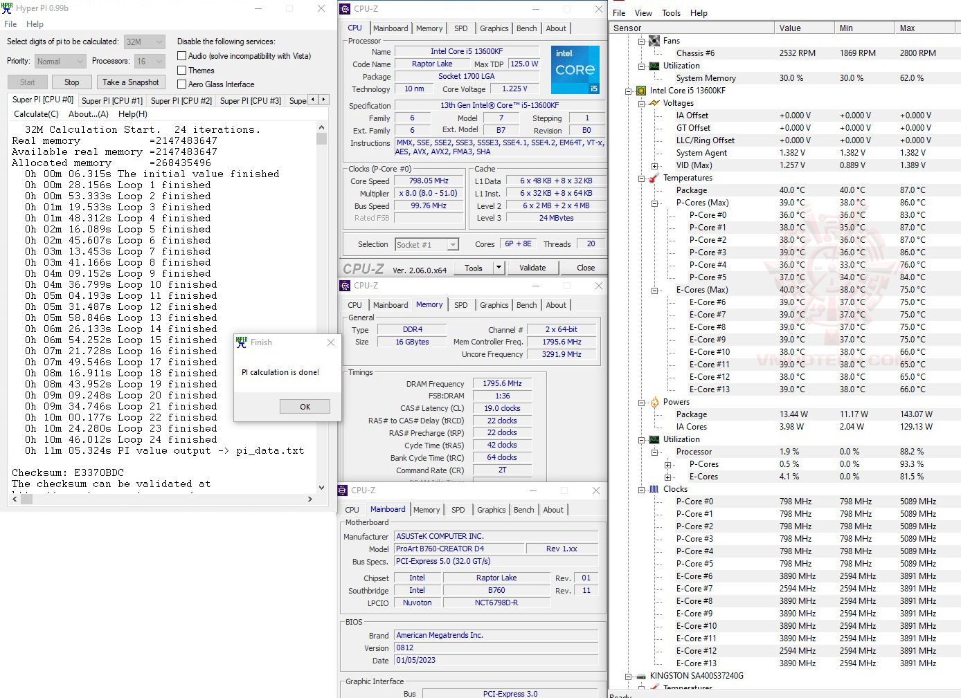Expand the VID (Max) voltage row
The width and height of the screenshot is (961, 698).
click(x=654, y=166)
